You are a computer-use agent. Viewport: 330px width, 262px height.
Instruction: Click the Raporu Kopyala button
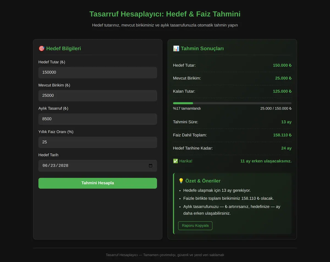point(195,226)
